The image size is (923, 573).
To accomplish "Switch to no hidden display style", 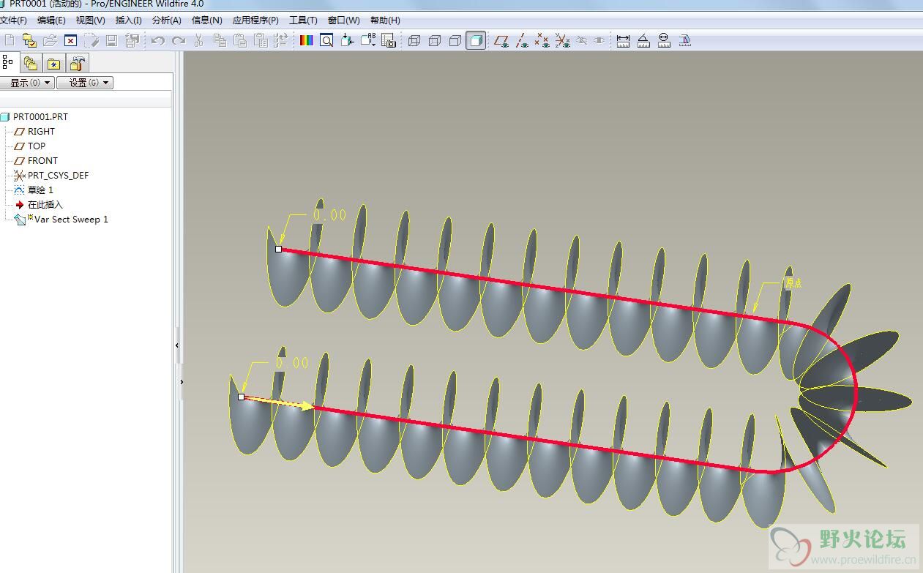I will point(455,40).
